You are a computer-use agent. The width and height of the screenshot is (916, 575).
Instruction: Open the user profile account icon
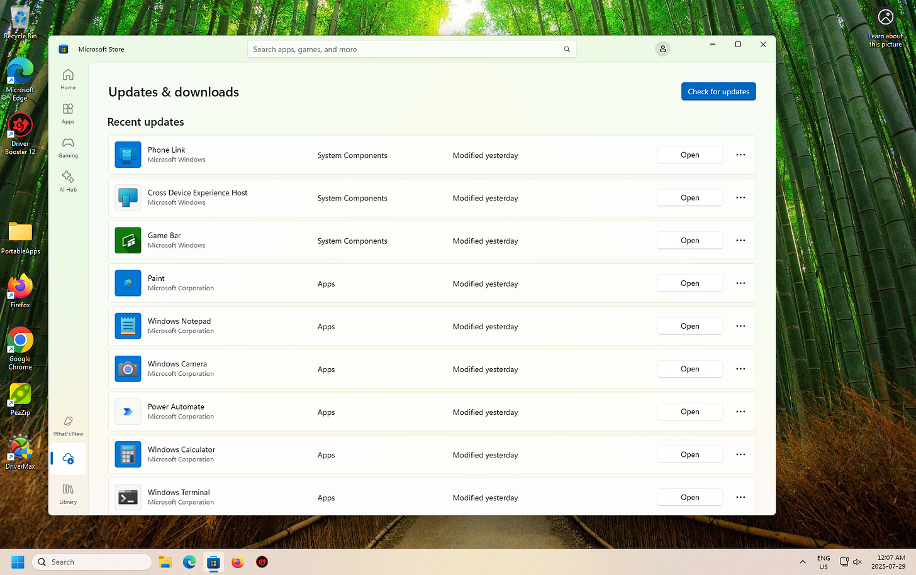point(662,49)
